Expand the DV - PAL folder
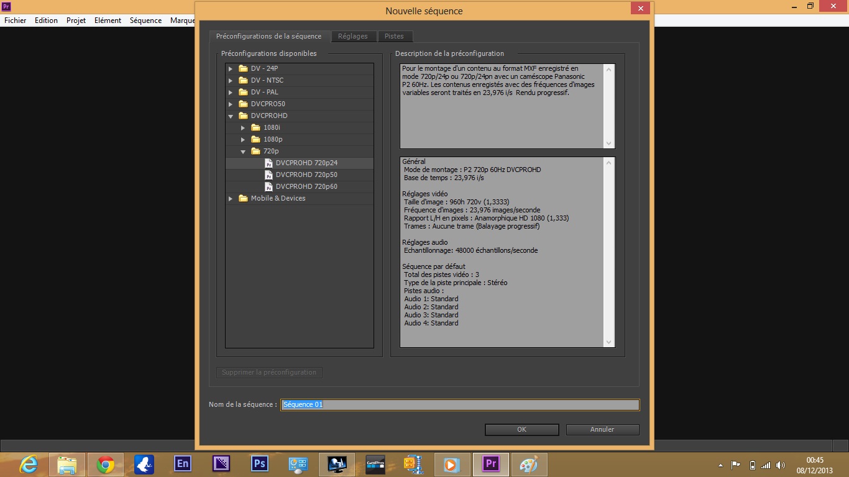The image size is (849, 477). (x=231, y=93)
